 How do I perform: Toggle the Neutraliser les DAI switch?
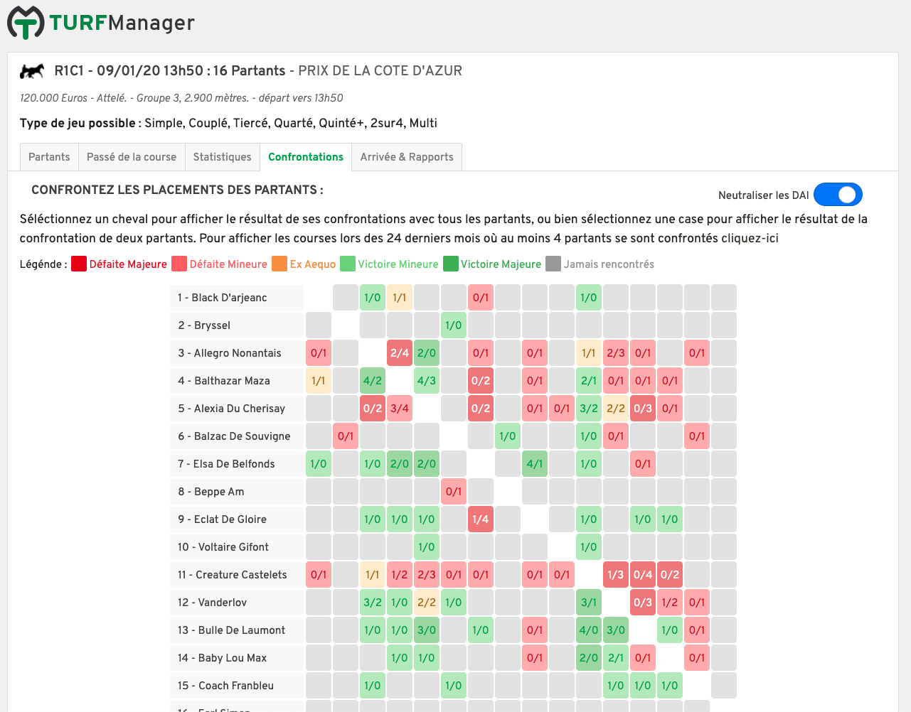click(x=838, y=195)
